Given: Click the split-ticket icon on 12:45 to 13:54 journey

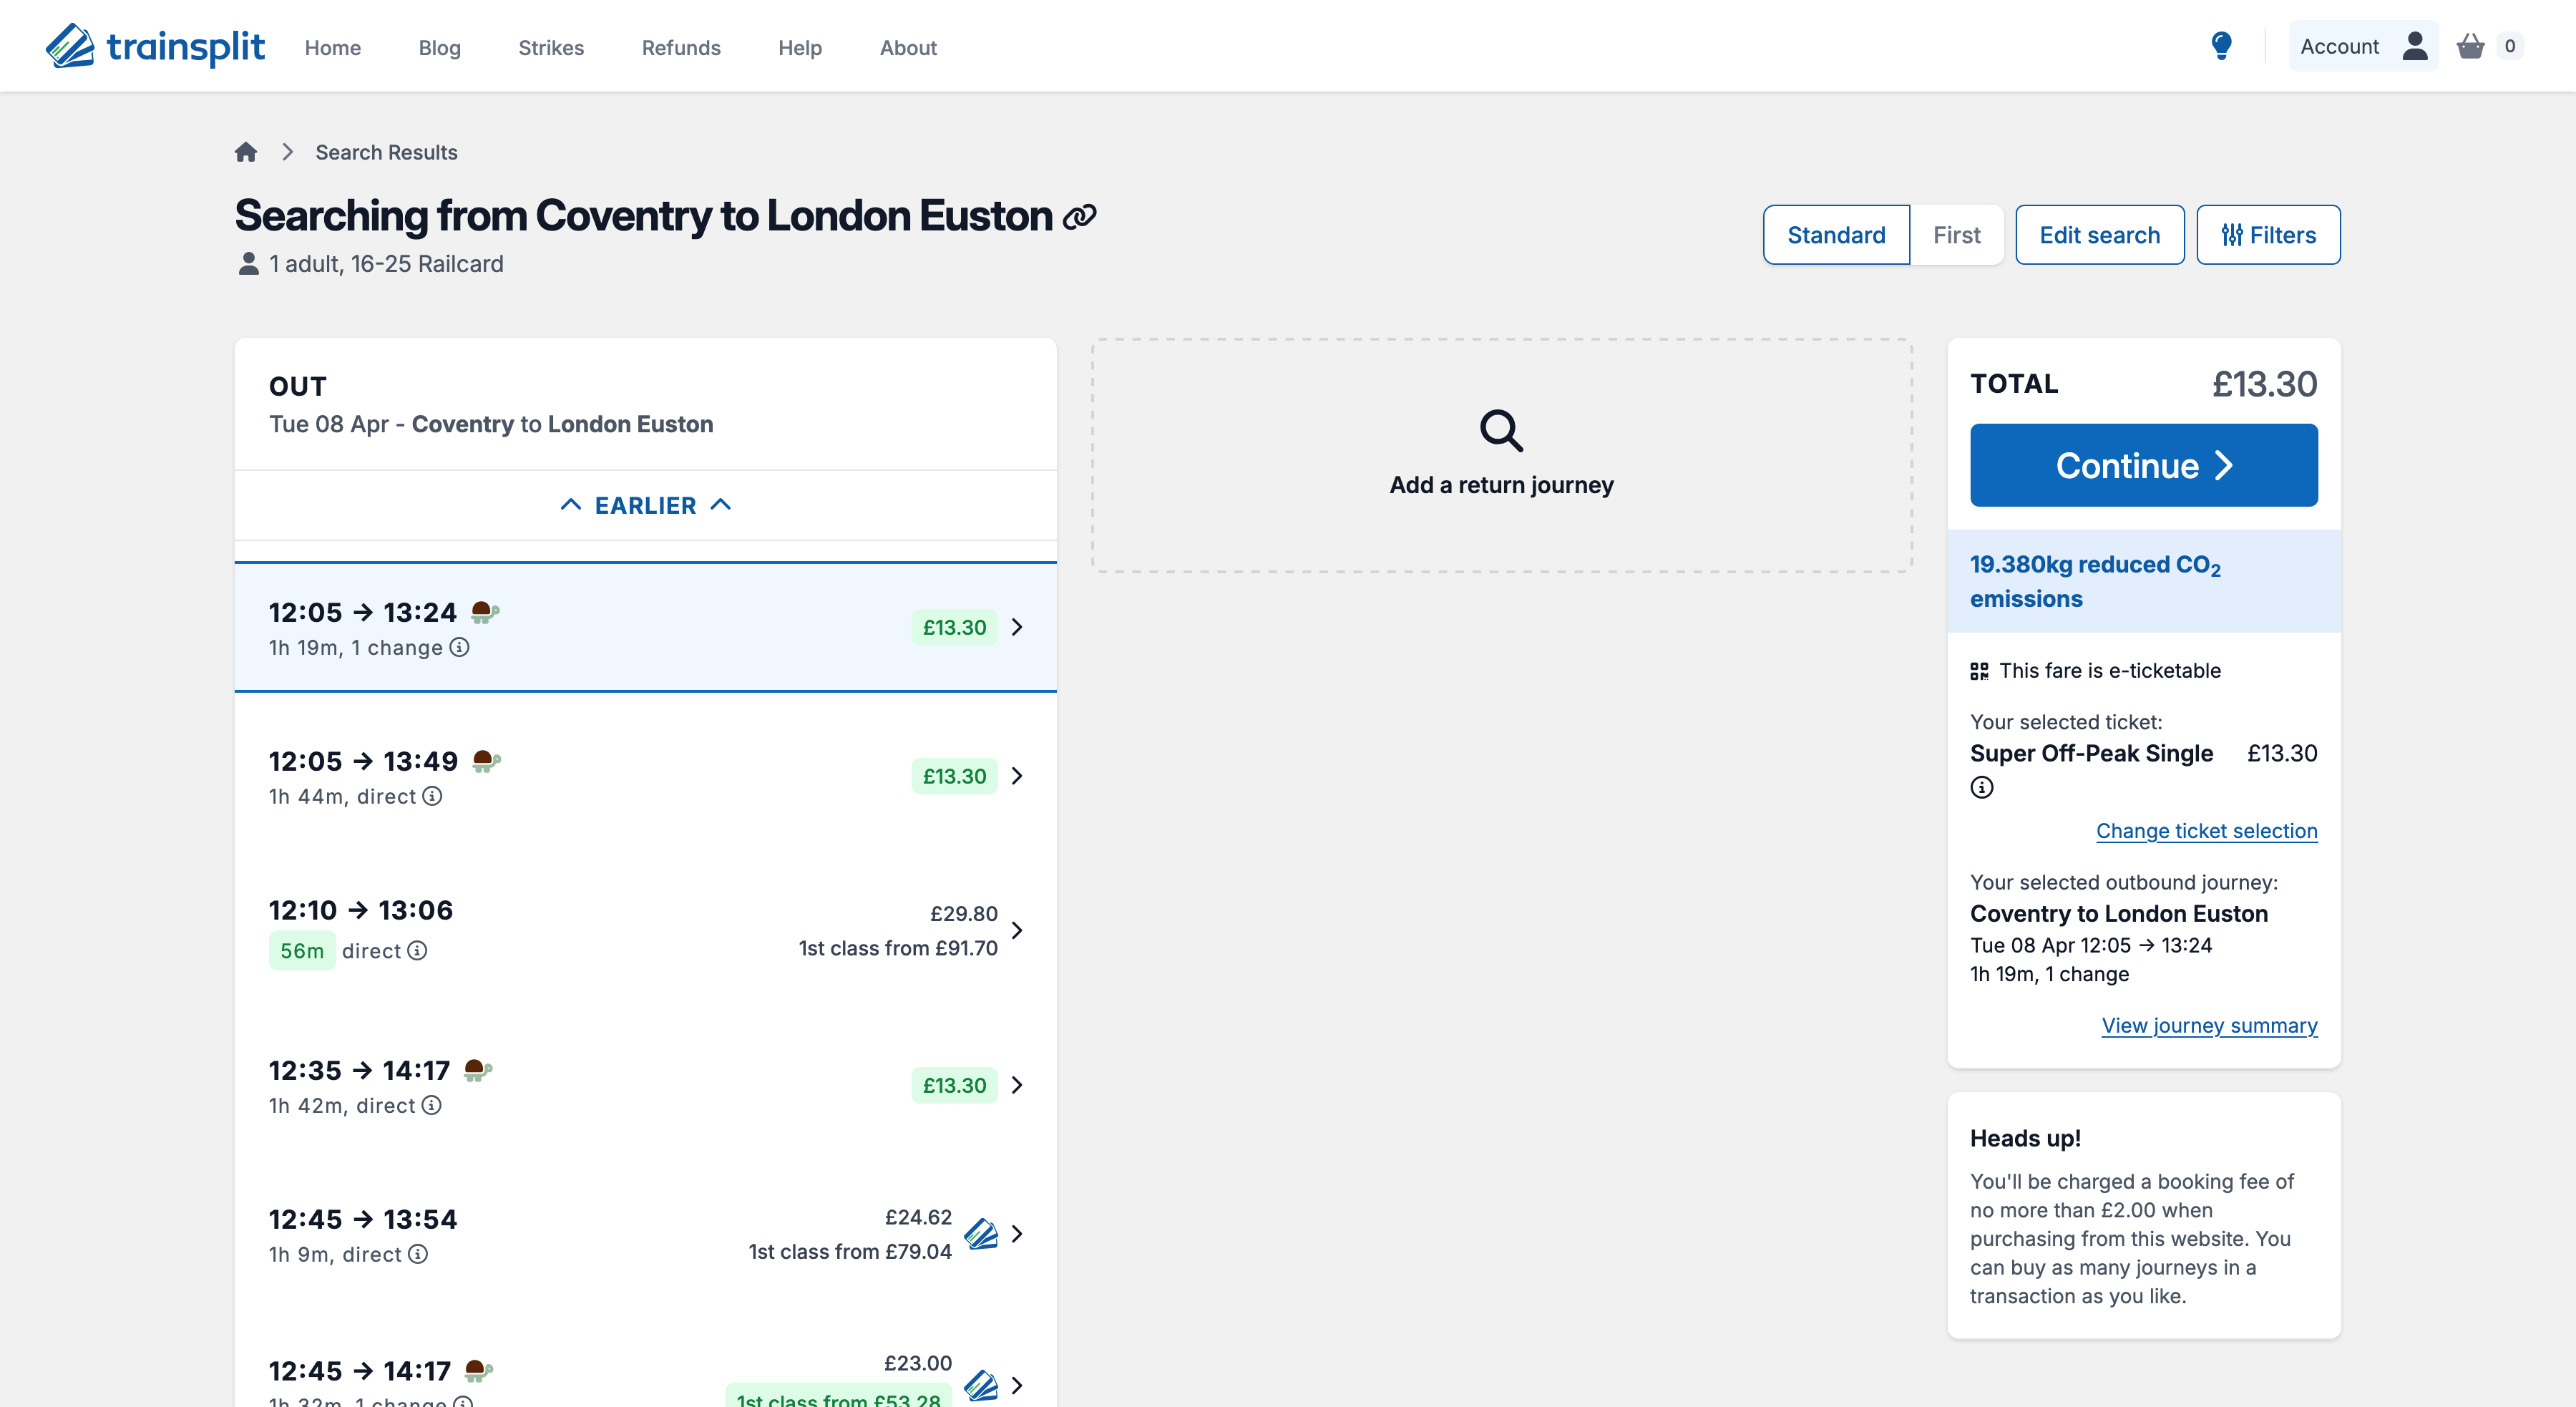Looking at the screenshot, I should coord(981,1234).
